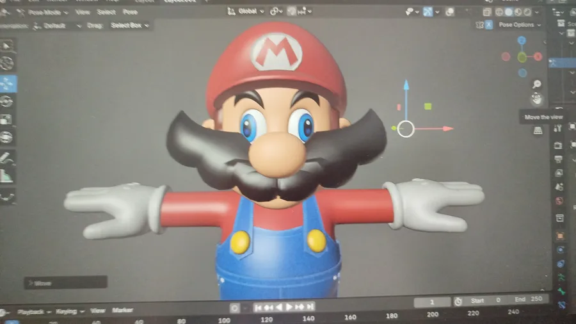Open the Bone constraints properties tab icon

(x=562, y=305)
